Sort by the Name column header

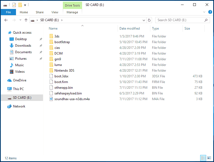[53, 28]
